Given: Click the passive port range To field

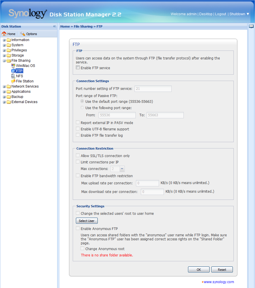Looking at the screenshot, I should [165, 115].
